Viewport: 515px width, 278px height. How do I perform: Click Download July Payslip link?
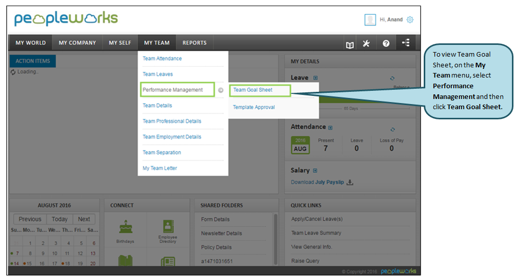317,183
